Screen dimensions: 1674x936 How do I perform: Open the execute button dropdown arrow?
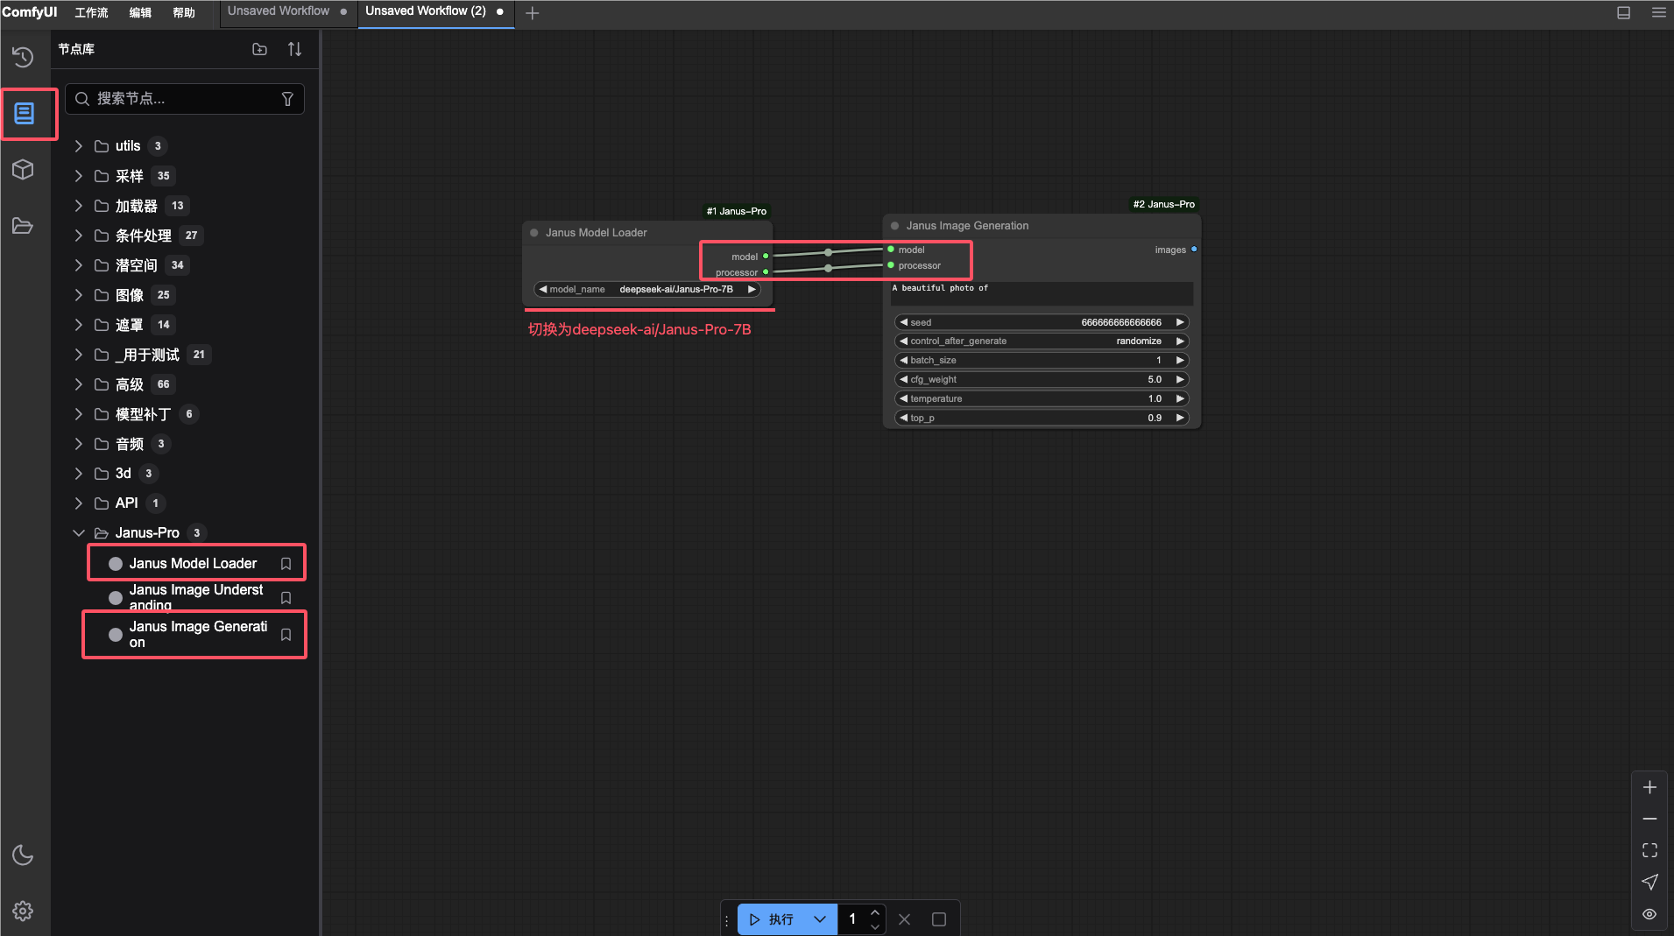(820, 919)
